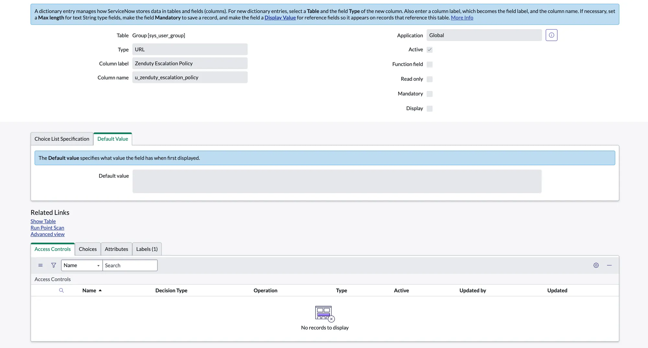This screenshot has height=348, width=648.
Task: Toggle the Active checkbox
Action: point(430,50)
